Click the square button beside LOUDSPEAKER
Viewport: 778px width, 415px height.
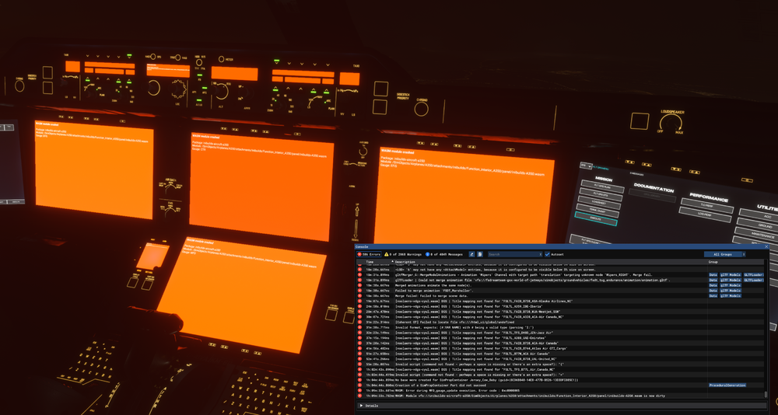tap(640, 121)
